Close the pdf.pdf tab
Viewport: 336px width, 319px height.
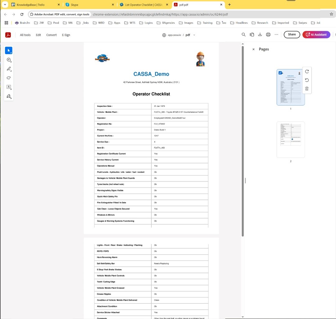pos(221,4)
